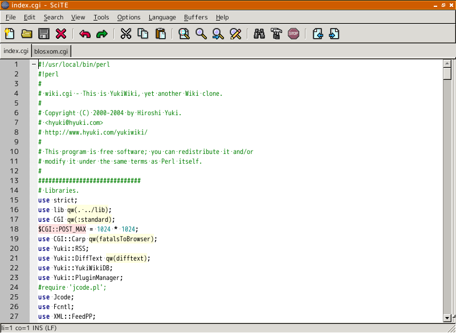Save the document with floppy icon
Screen dimensions: 456x333
pyautogui.click(x=44, y=34)
